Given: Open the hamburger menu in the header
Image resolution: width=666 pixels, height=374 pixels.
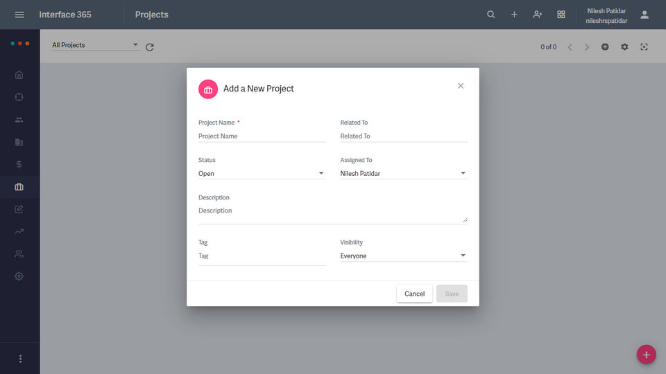Looking at the screenshot, I should coord(19,15).
